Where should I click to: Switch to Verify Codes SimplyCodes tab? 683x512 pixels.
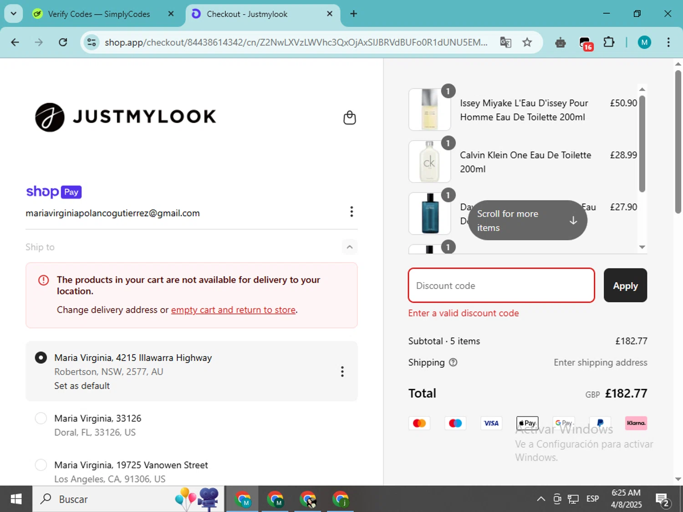(x=99, y=14)
